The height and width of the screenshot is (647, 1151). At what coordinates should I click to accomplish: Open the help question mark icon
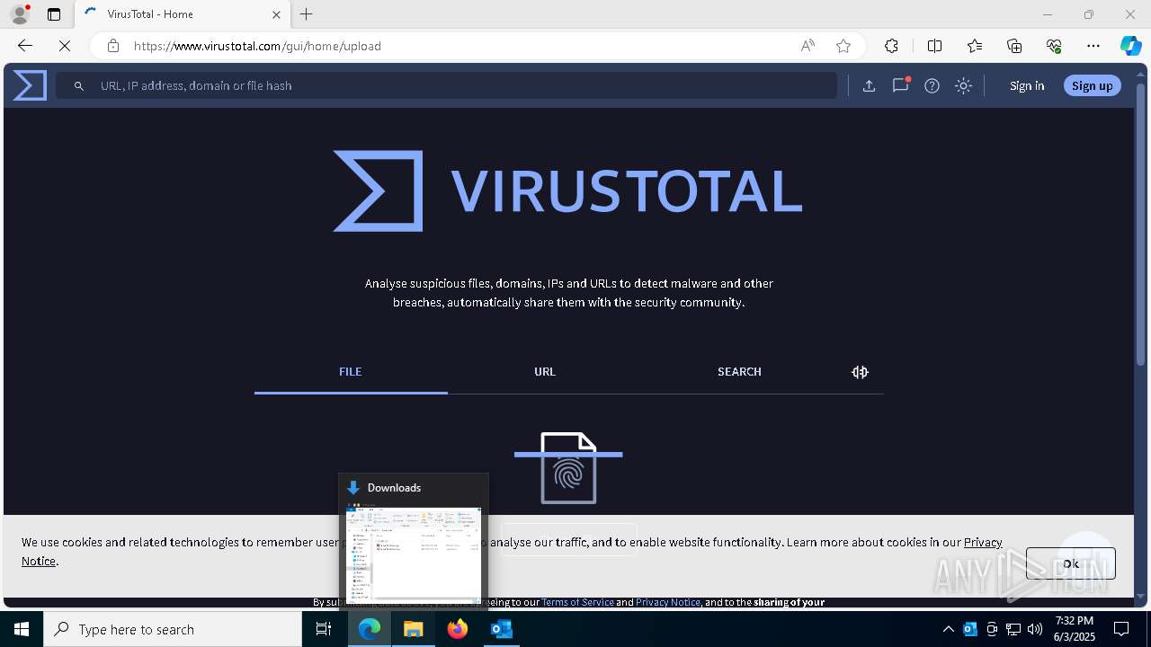[x=932, y=85]
